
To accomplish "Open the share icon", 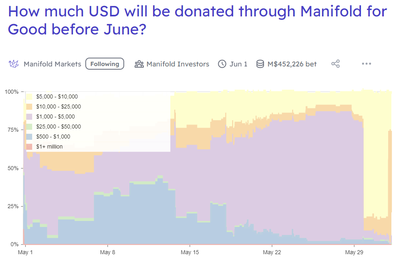I will point(336,64).
